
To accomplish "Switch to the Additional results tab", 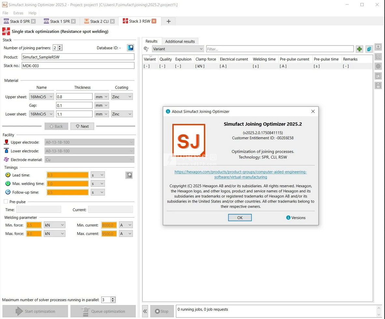I will click(180, 41).
